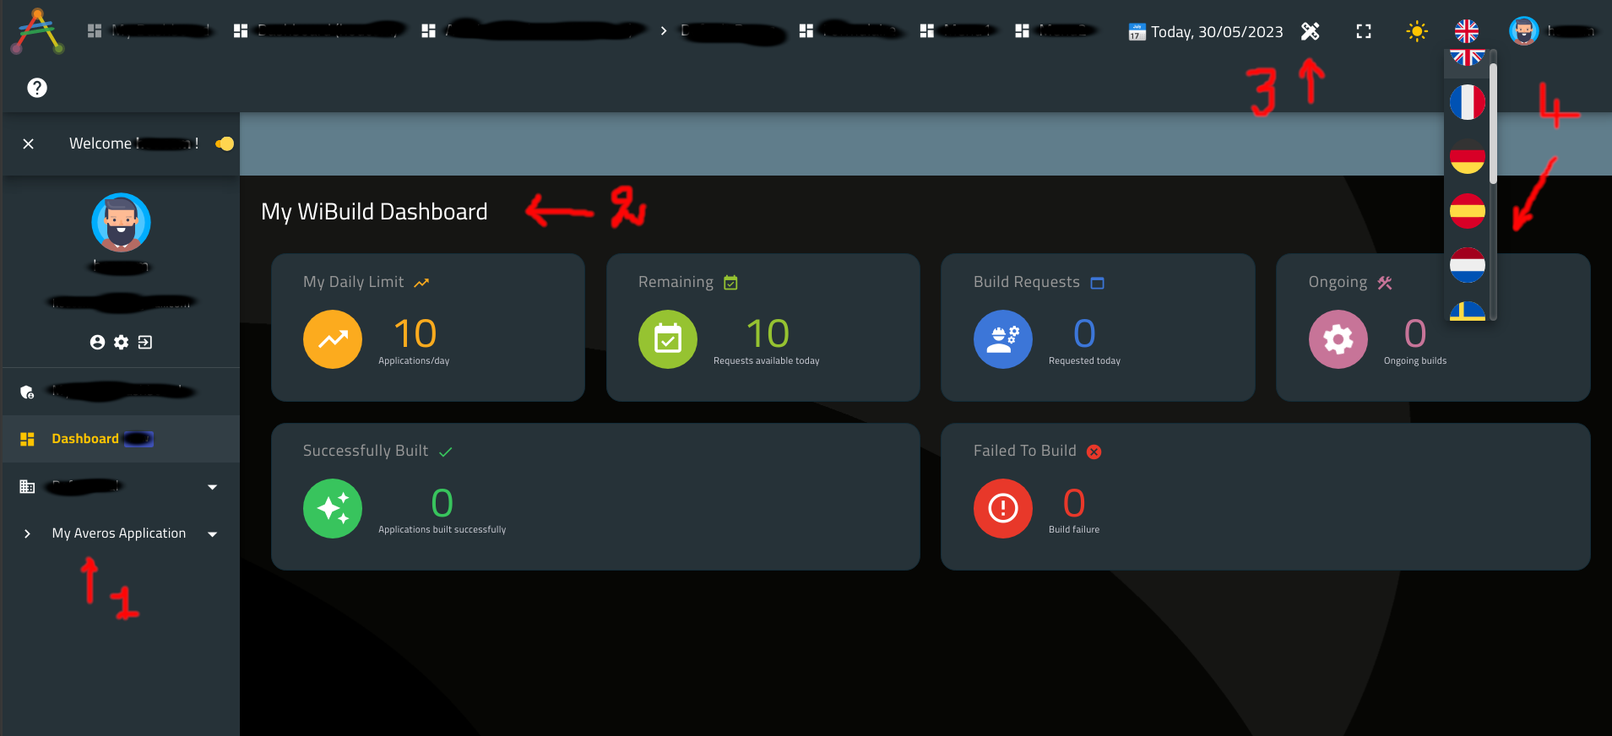Click the large bearded avatar in sidebar
1612x736 pixels.
tap(121, 223)
